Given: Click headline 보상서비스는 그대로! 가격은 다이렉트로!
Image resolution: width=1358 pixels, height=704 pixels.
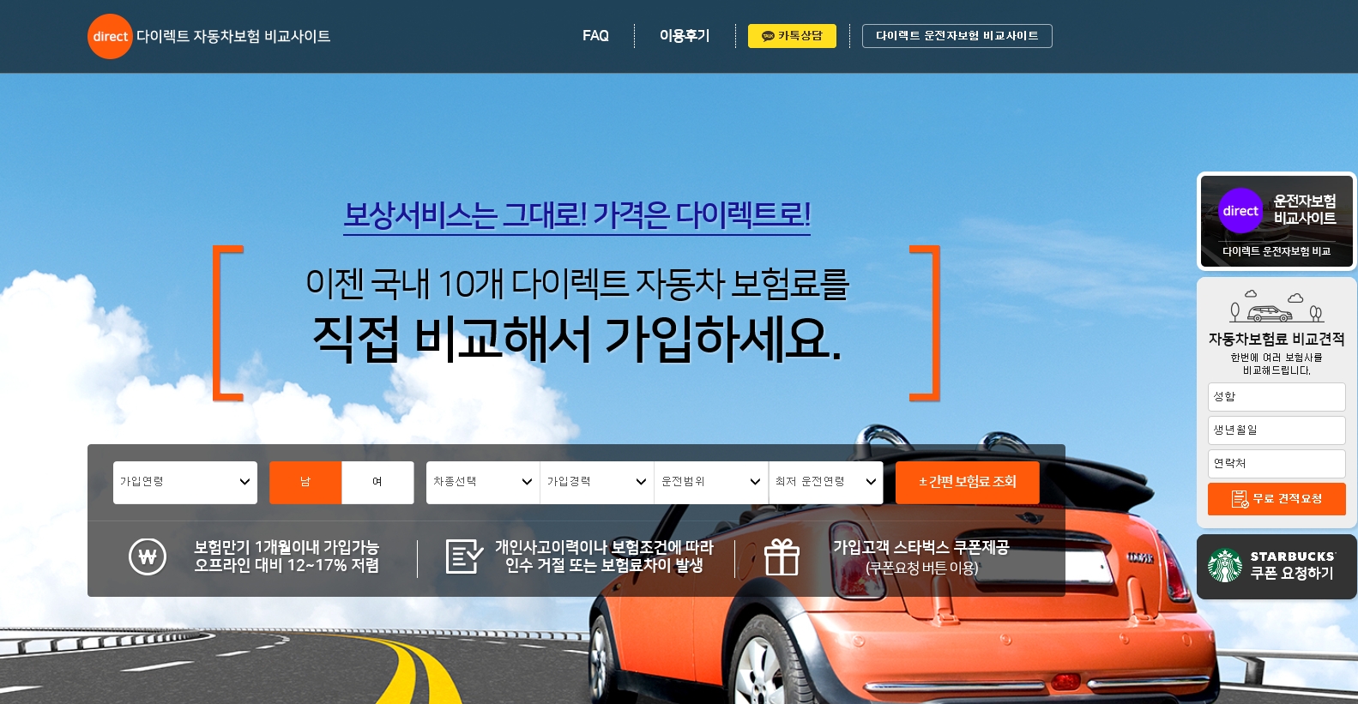Looking at the screenshot, I should pyautogui.click(x=576, y=214).
